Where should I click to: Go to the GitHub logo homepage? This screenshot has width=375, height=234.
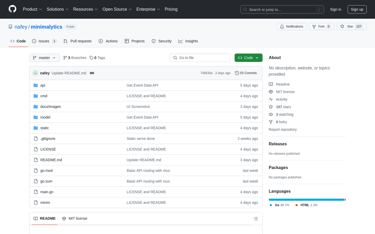(x=12, y=9)
